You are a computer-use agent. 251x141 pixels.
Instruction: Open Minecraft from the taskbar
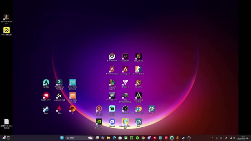[x=132, y=138]
